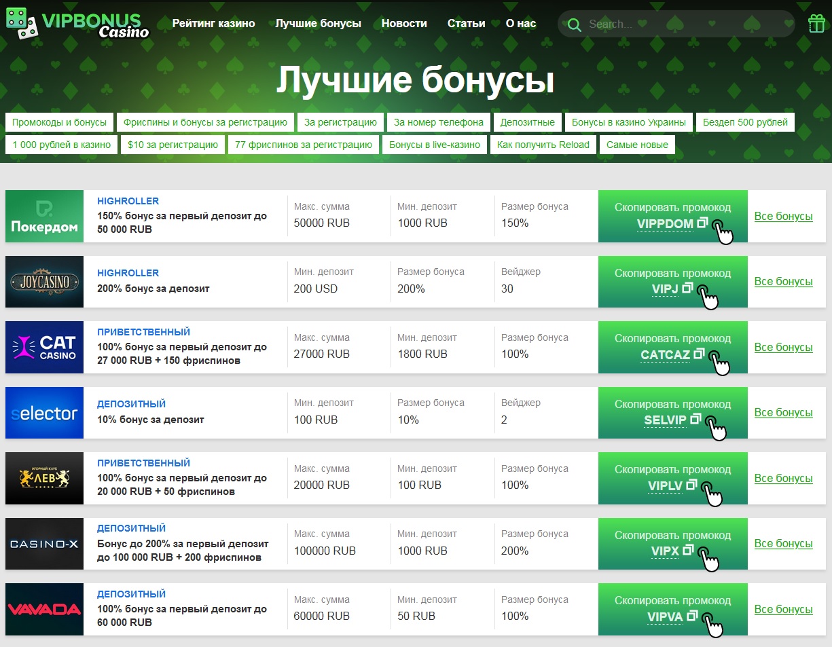The width and height of the screenshot is (832, 647).
Task: Copy the VIPX promo code
Action: [673, 544]
